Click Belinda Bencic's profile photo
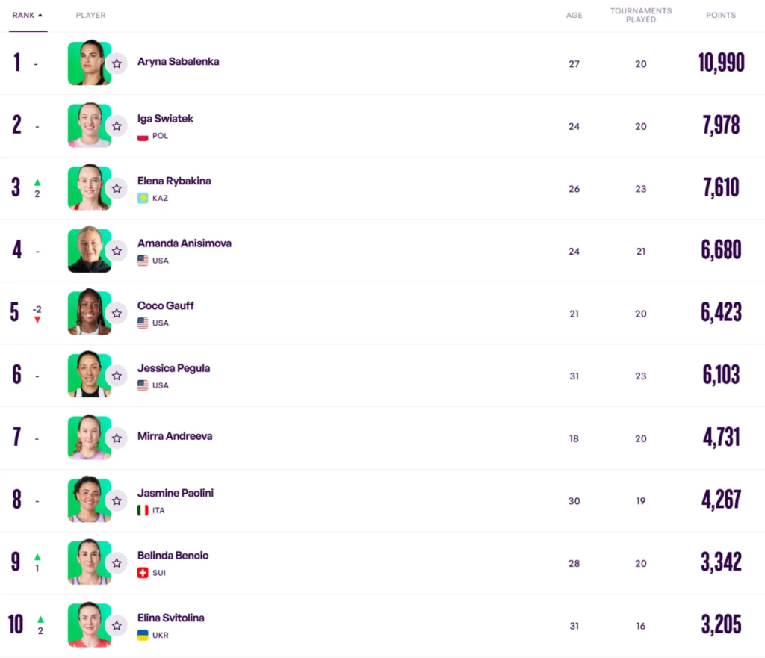The height and width of the screenshot is (658, 765). tap(89, 562)
